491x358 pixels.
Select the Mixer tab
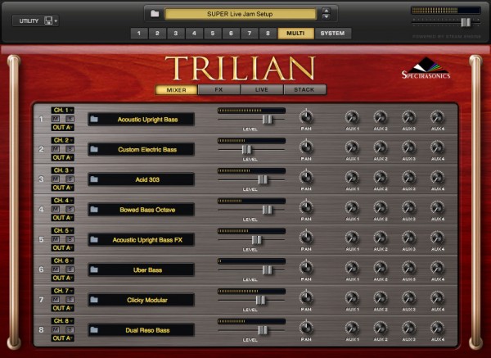[176, 89]
